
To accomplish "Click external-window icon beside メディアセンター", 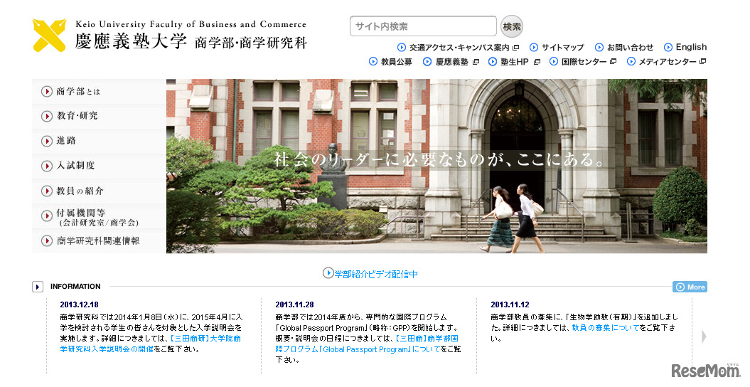I will (702, 61).
